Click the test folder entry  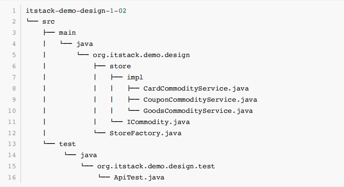click(67, 144)
